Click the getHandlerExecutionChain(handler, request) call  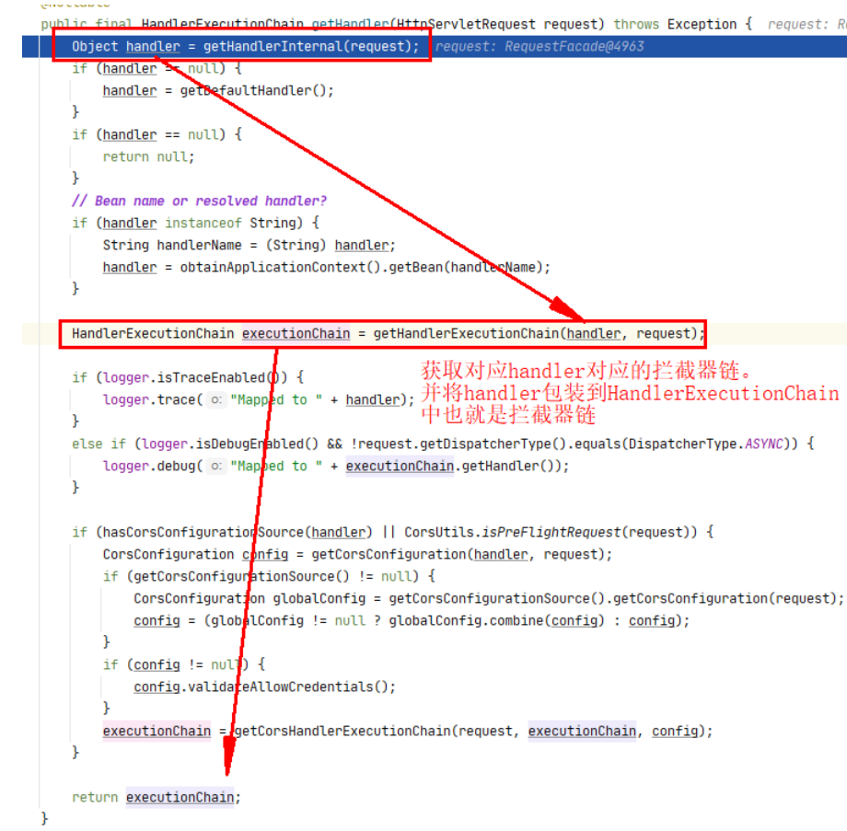535,334
